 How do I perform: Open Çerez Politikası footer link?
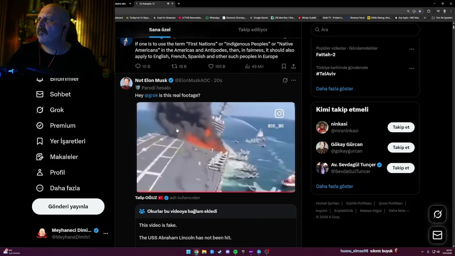pos(391,203)
